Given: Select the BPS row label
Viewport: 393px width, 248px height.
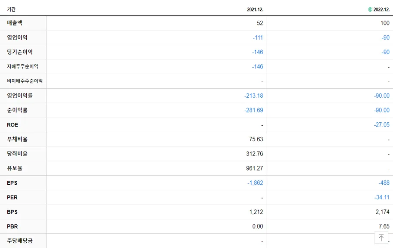Looking at the screenshot, I should pyautogui.click(x=12, y=212).
